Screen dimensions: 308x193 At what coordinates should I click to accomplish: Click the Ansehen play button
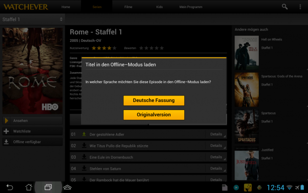pos(32,120)
